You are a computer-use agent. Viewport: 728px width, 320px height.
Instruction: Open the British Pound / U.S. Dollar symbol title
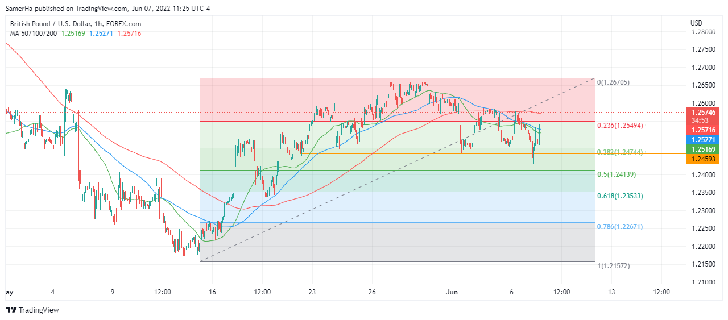[75, 24]
